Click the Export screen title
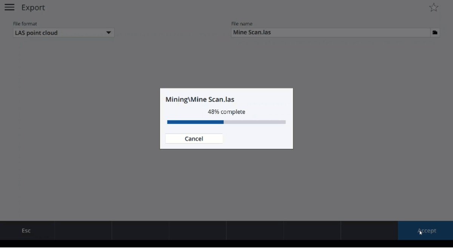Screen dimensions: 453x248 click(33, 8)
